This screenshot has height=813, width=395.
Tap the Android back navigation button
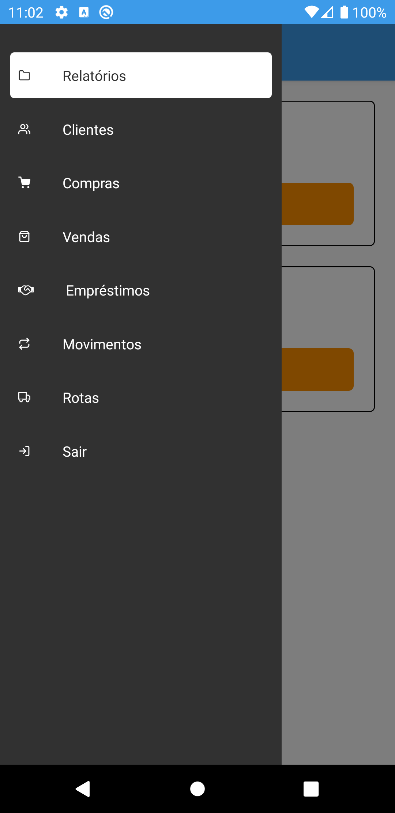pos(83,788)
